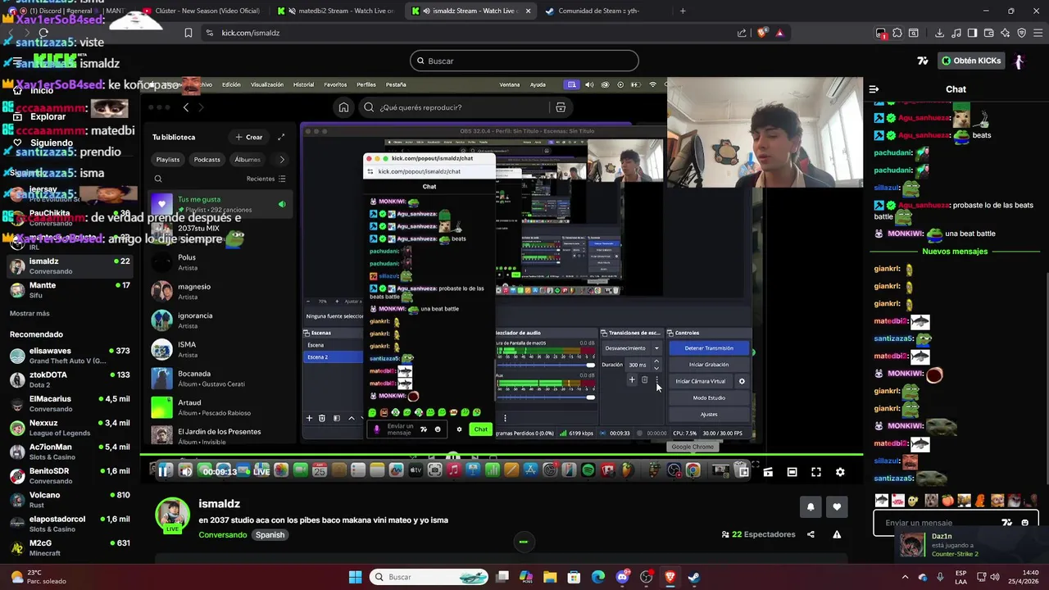Click Obtén KICKs button
The image size is (1049, 590).
coord(970,61)
